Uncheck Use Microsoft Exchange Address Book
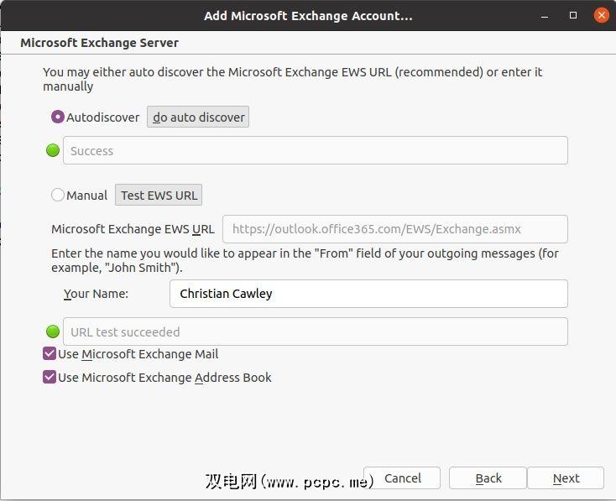616x501 pixels. (x=50, y=378)
